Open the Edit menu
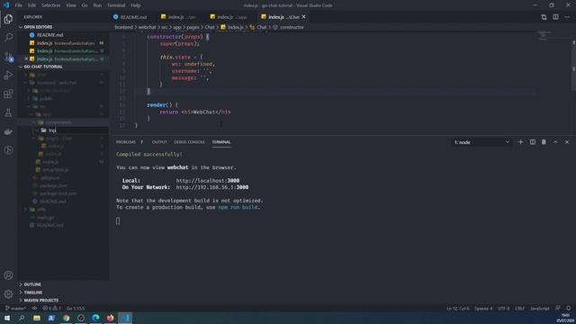 click(x=31, y=5)
